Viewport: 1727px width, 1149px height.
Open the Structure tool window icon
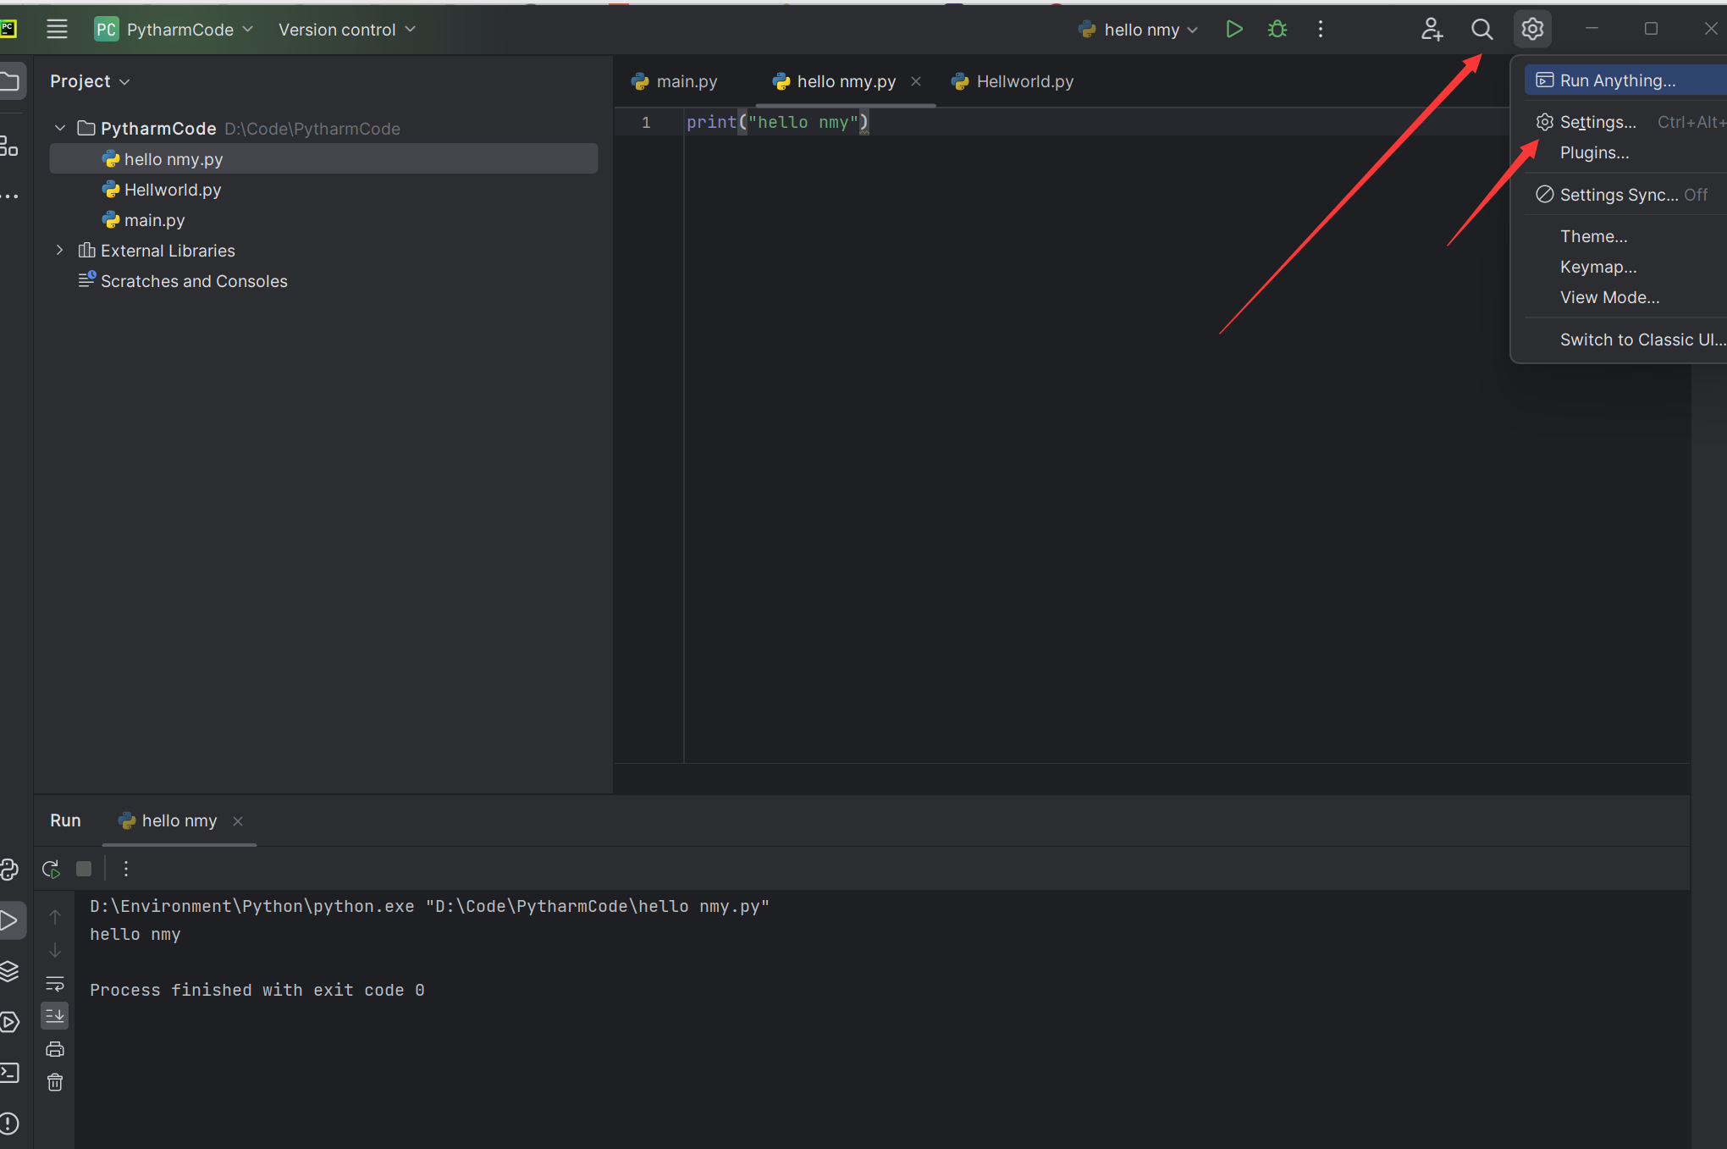(8, 146)
